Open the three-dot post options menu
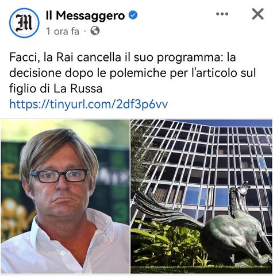Screen dimensions: 273x279 click(222, 14)
